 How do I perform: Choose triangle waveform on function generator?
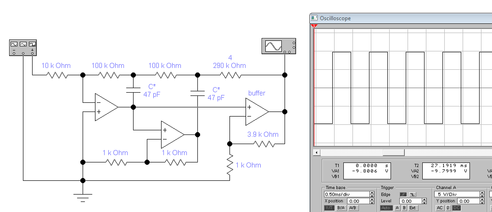click(23, 44)
